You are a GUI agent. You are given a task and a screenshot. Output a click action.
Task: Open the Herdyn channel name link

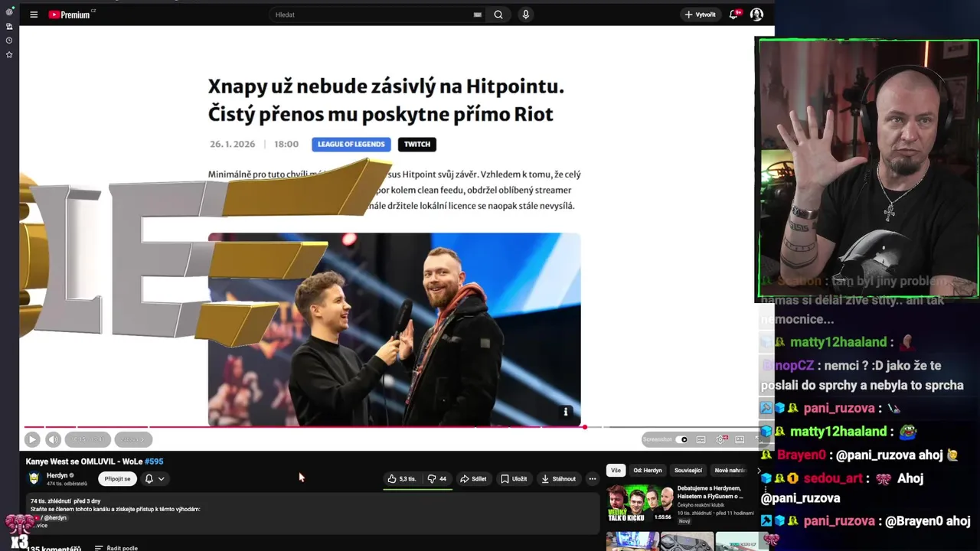[57, 475]
